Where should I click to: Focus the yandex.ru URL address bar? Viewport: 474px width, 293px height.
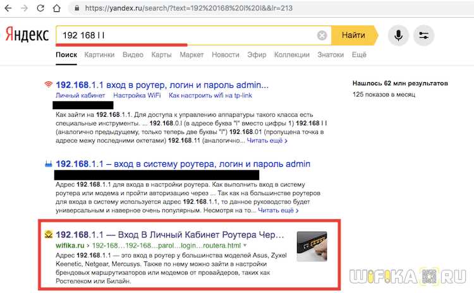(188, 8)
